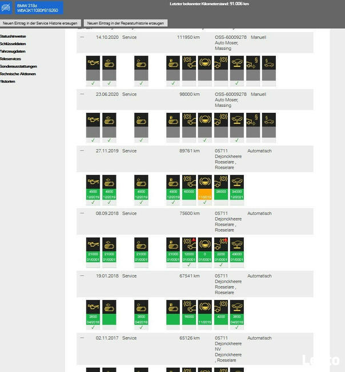
Task: Open Technische Aktionen in the sidebar
Action: 18,74
